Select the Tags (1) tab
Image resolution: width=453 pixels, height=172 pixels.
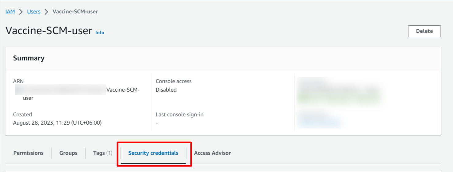(103, 153)
